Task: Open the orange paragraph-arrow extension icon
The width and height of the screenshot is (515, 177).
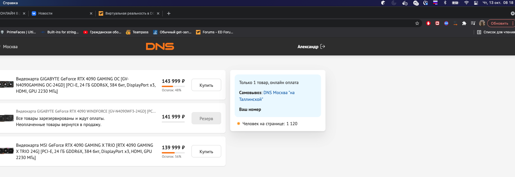Action: (455, 23)
